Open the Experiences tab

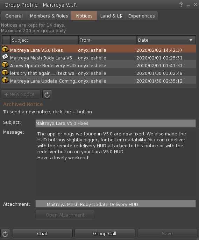[142, 16]
